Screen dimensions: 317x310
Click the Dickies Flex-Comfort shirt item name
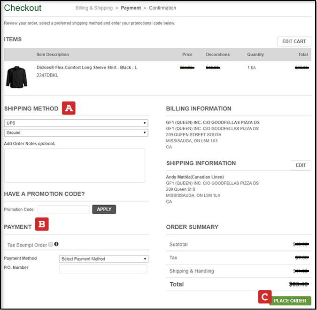[x=87, y=68]
